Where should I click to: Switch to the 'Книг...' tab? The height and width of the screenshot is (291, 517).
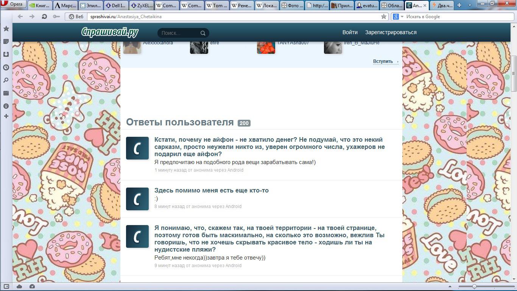(40, 6)
